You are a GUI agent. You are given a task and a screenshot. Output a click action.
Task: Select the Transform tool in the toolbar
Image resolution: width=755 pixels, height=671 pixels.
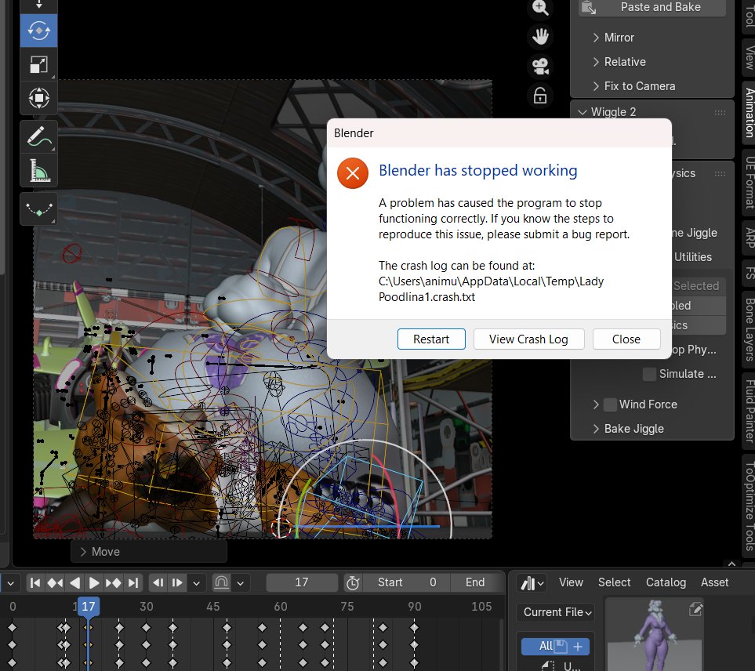(x=38, y=98)
